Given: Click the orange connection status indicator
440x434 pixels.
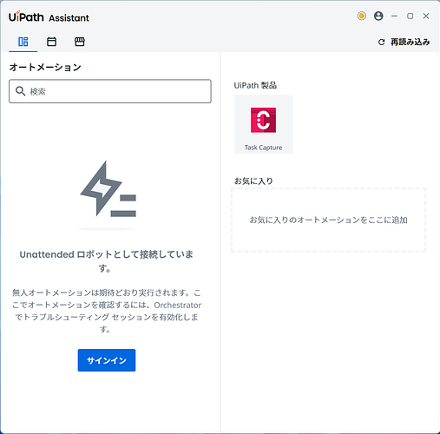Looking at the screenshot, I should pos(361,16).
